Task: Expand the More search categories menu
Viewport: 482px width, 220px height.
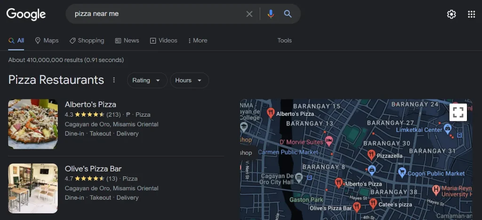Action: (198, 41)
